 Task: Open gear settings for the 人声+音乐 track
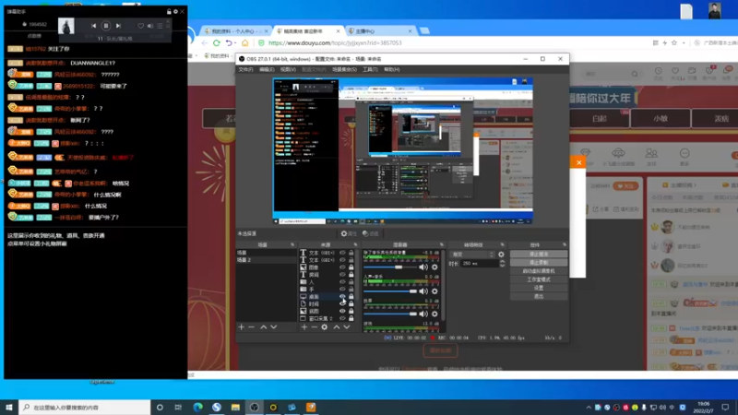434,291
